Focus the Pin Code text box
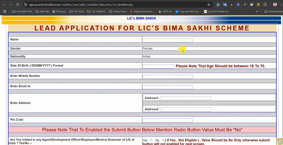 (x=167, y=121)
